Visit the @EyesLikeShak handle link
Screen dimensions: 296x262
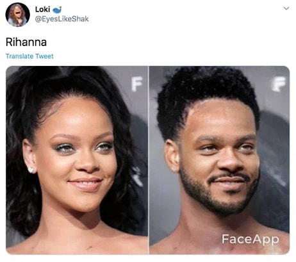[62, 19]
